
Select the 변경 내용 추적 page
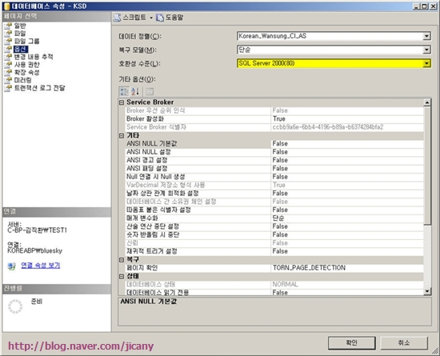tap(34, 57)
